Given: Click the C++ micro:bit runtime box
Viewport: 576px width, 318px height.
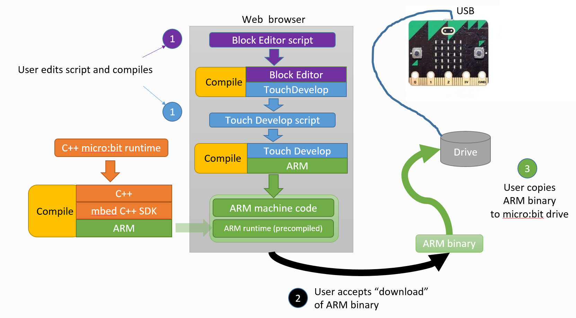Looking at the screenshot, I should (x=111, y=148).
